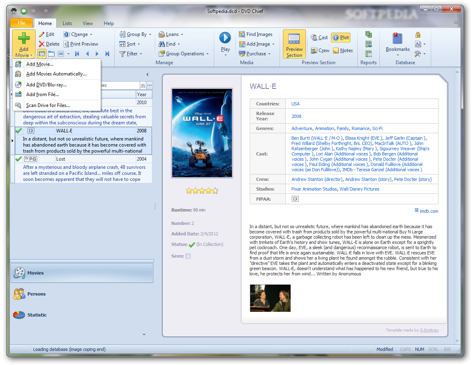Open the imdb.com link
The image size is (472, 365).
click(429, 211)
